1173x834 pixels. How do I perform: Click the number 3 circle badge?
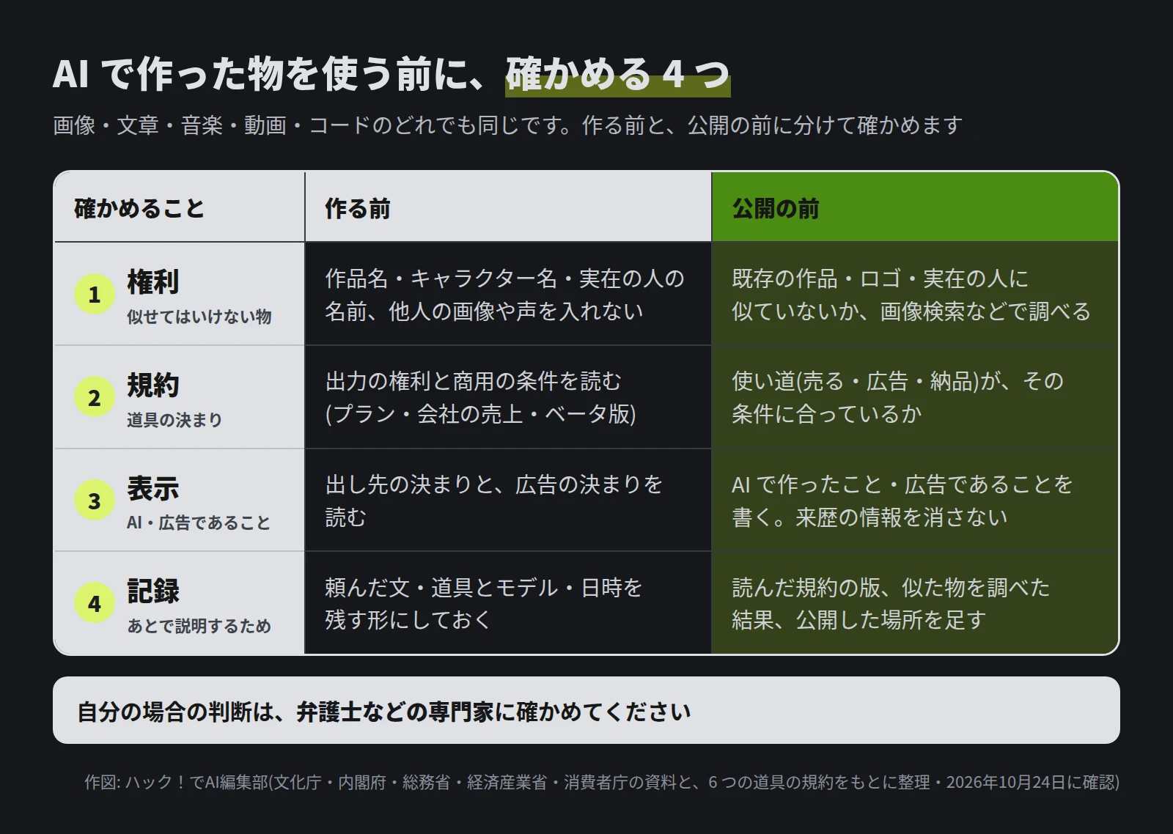[x=95, y=501]
